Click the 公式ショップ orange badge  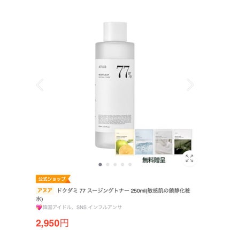pyautogui.click(x=53, y=179)
